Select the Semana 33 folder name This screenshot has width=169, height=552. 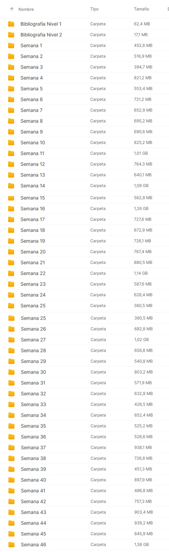click(33, 404)
